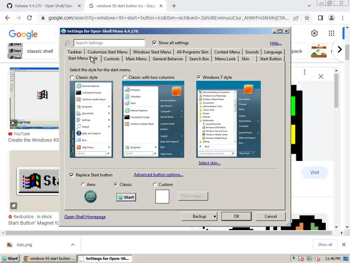Click the magnifier icon beside Search Settings
This screenshot has width=350, height=263.
pos(67,43)
